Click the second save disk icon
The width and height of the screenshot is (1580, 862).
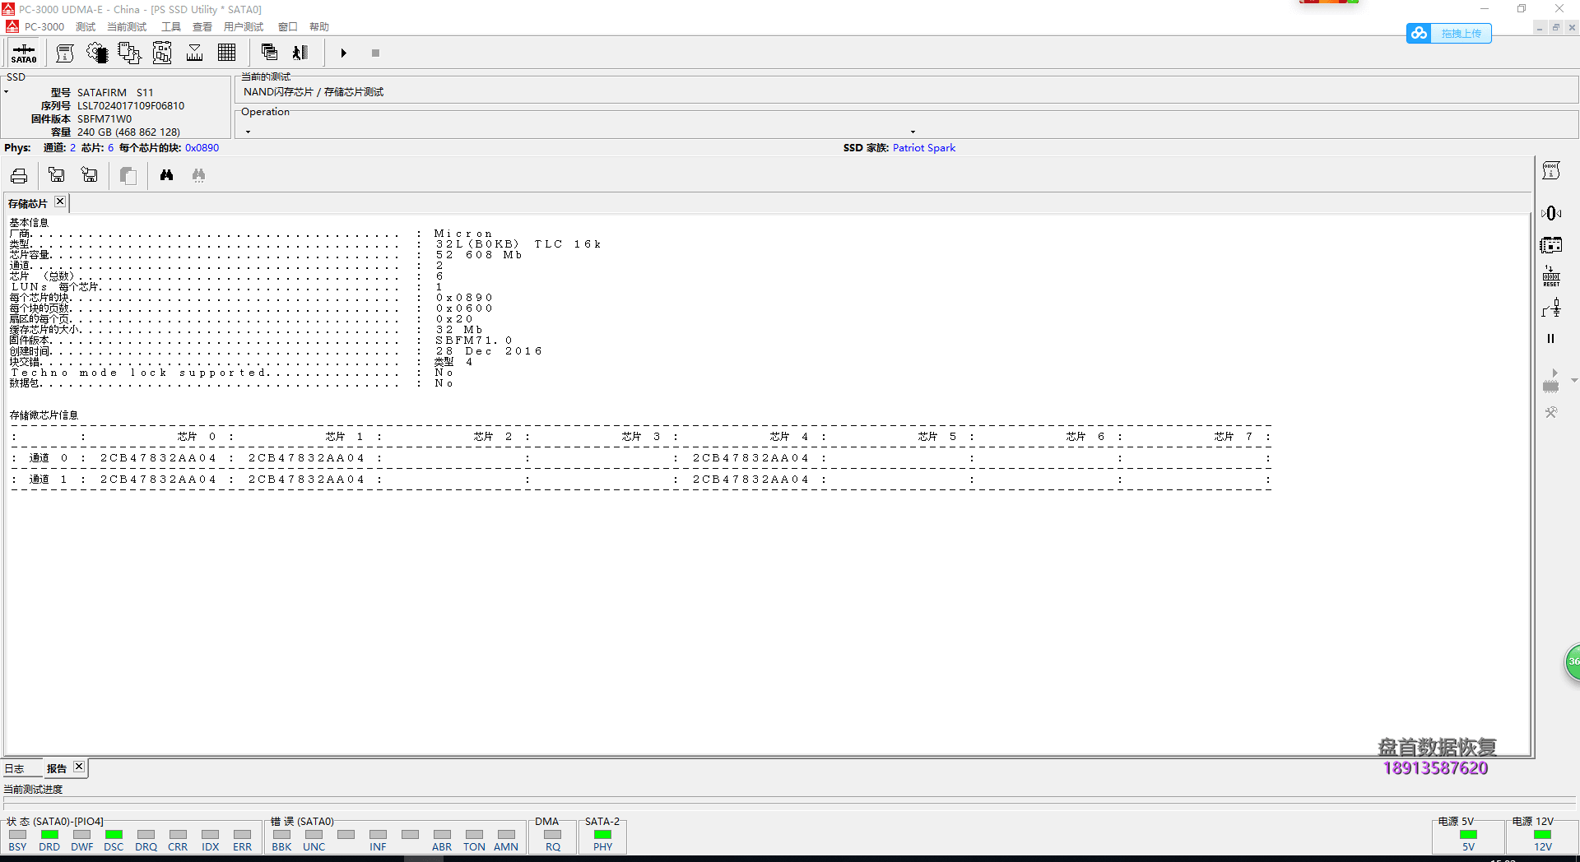(89, 175)
